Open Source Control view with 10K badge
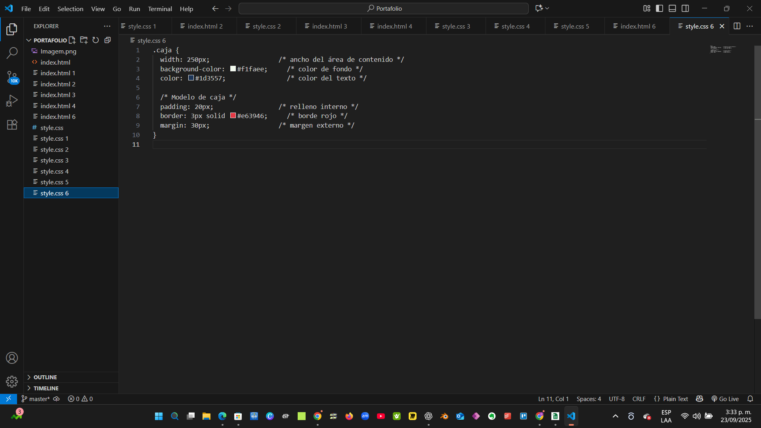 coord(12,77)
